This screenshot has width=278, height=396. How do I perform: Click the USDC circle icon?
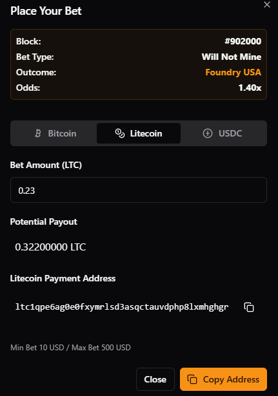(208, 133)
